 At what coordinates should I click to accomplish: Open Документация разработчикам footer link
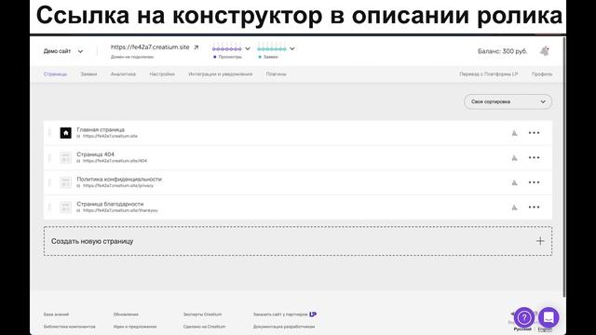pyautogui.click(x=284, y=327)
